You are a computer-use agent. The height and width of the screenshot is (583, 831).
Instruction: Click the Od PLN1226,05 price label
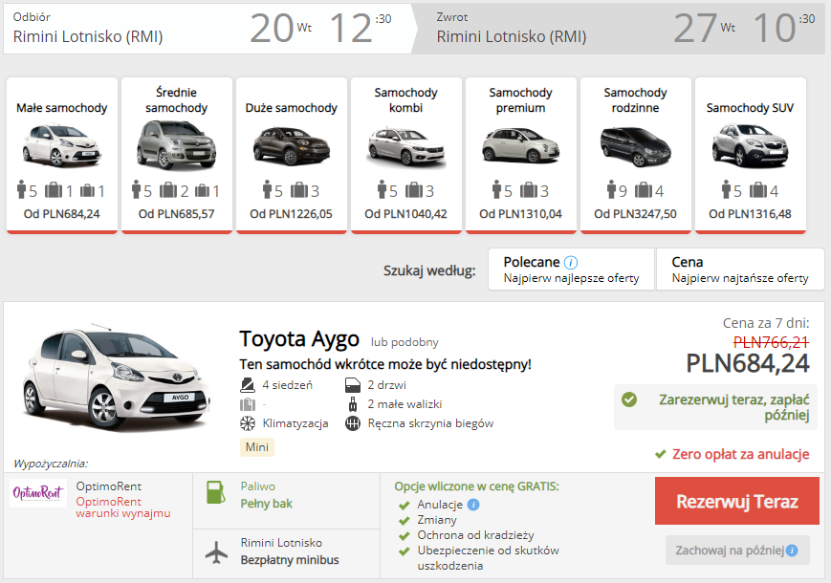coord(291,214)
